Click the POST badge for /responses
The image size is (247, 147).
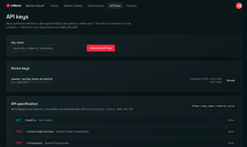click(x=19, y=143)
